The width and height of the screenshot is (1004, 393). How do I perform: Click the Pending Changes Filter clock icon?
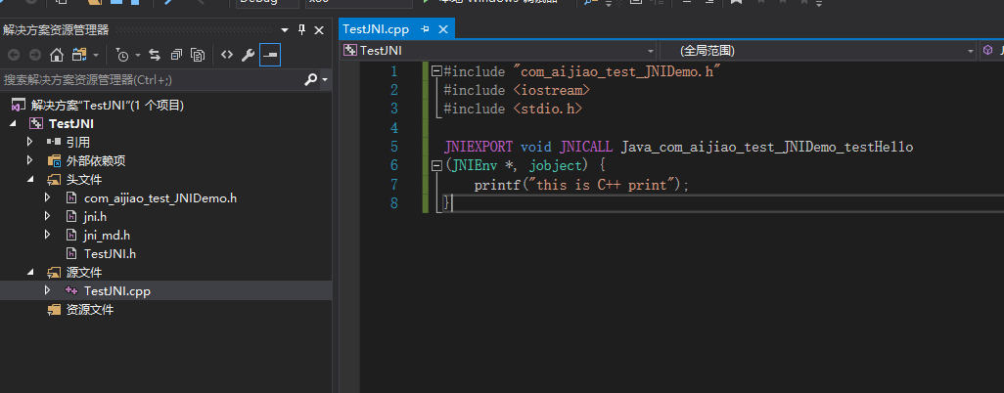pyautogui.click(x=121, y=55)
